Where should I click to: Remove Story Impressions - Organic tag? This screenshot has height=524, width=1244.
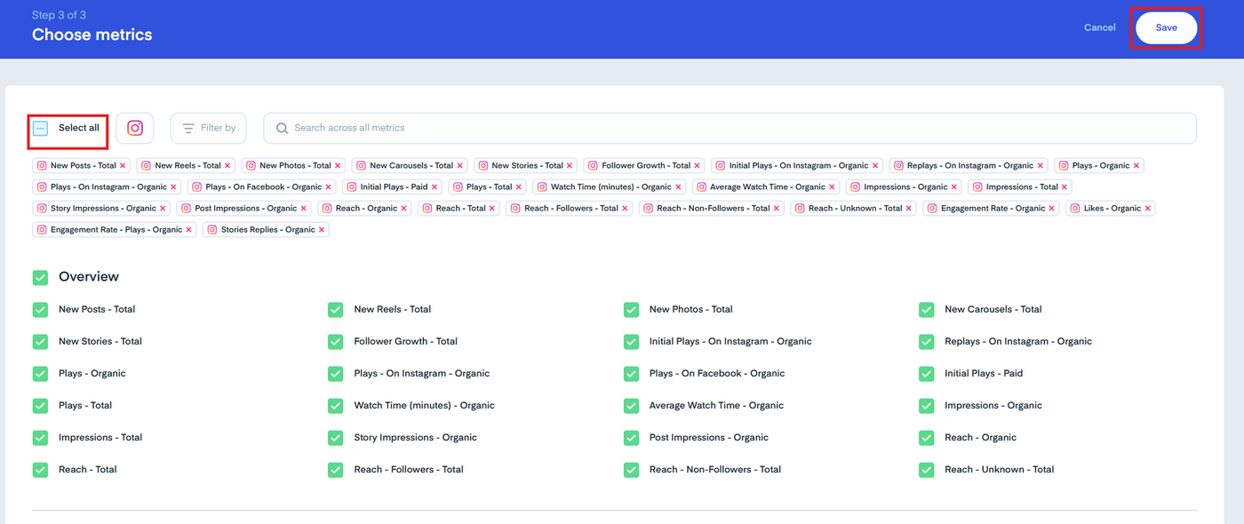click(x=163, y=209)
